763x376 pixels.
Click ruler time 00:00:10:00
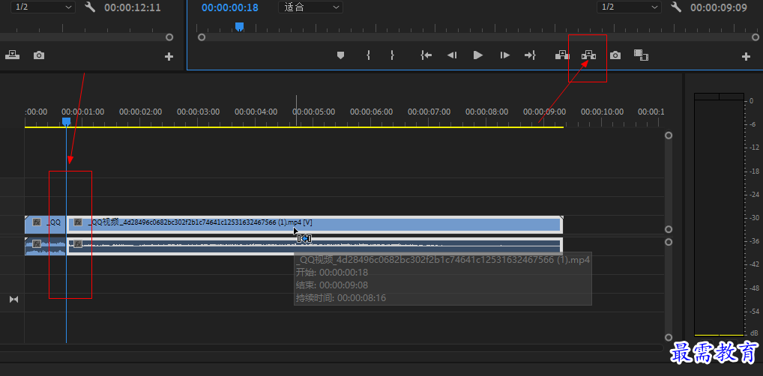click(x=602, y=112)
